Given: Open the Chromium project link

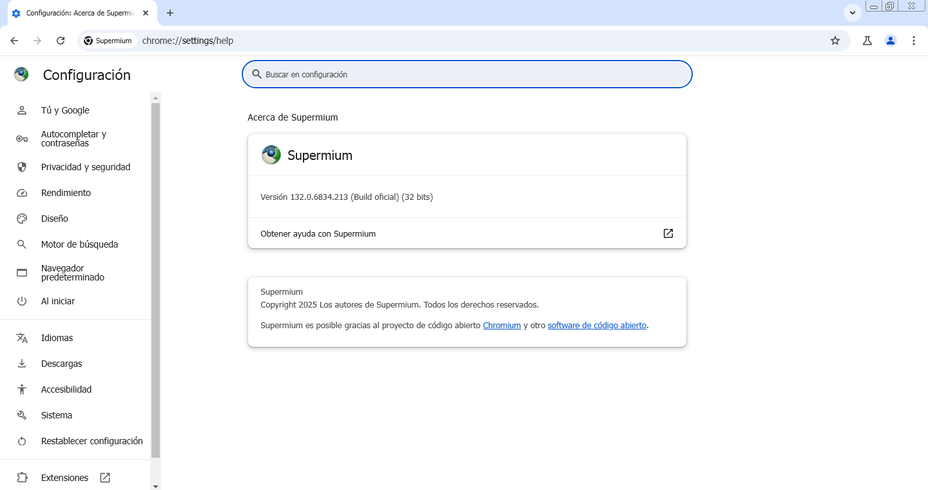Looking at the screenshot, I should [x=501, y=326].
